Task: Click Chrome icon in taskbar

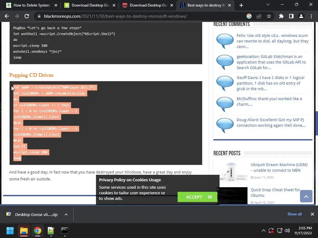Action: (38, 231)
